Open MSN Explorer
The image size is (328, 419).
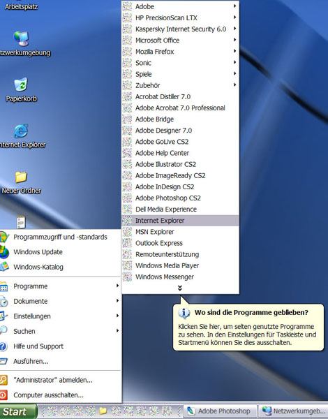tap(180, 232)
